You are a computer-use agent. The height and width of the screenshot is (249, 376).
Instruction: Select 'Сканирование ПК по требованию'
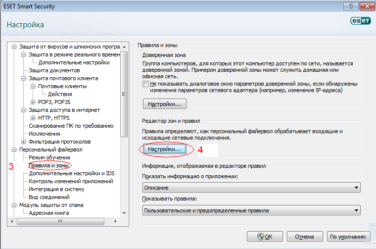(71, 126)
